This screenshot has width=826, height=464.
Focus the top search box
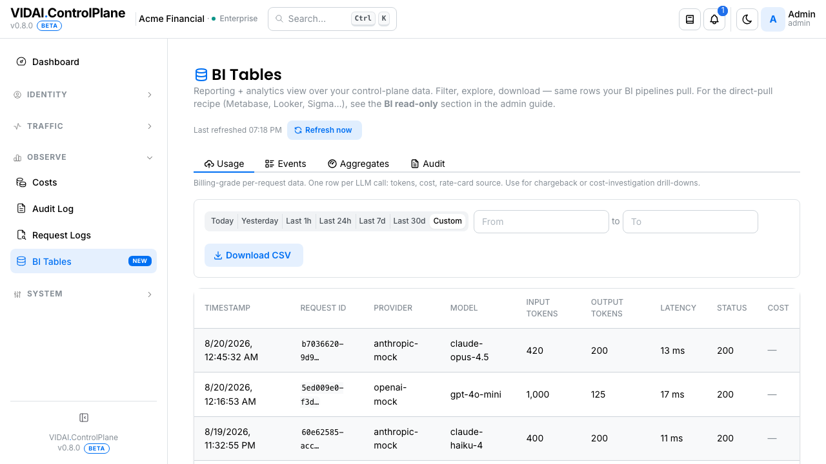[x=332, y=19]
